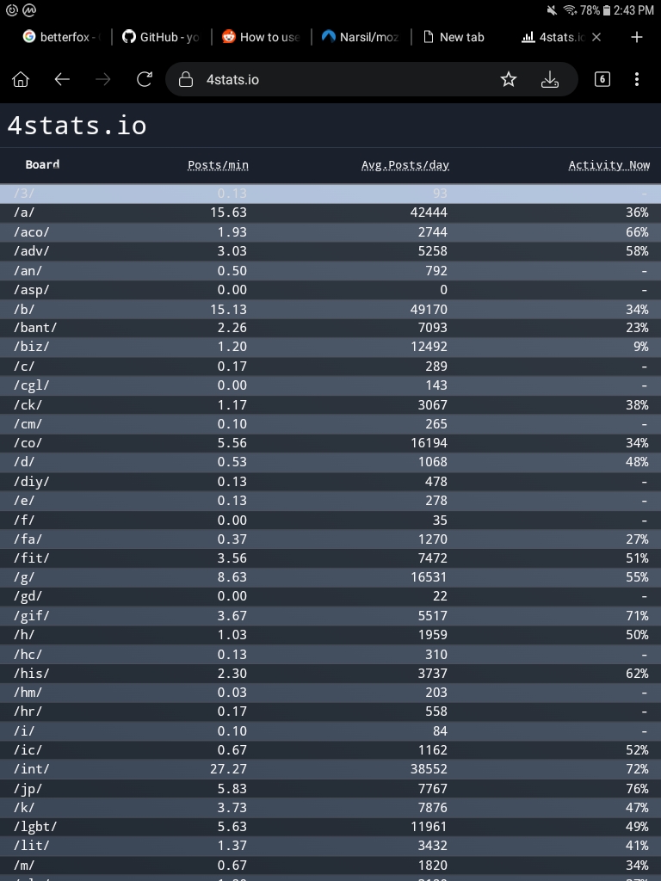
Task: Select the /lit/ board row
Action: pos(330,846)
